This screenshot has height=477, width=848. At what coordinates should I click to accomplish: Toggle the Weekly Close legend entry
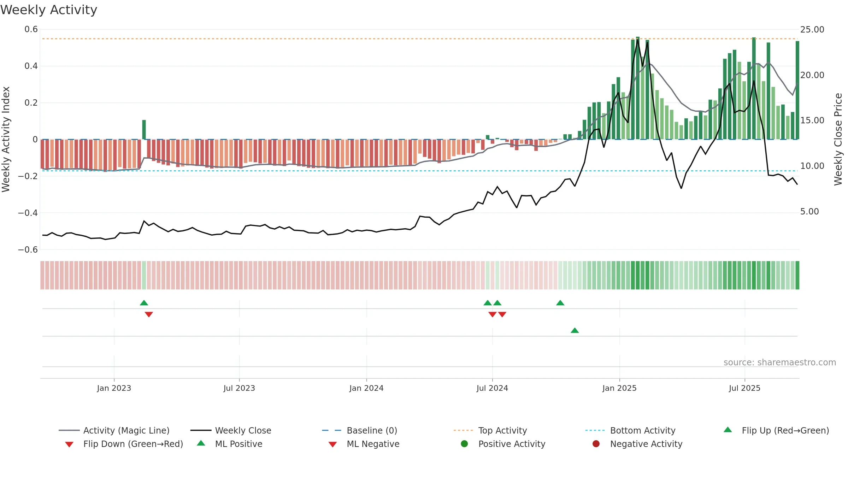[x=231, y=430]
